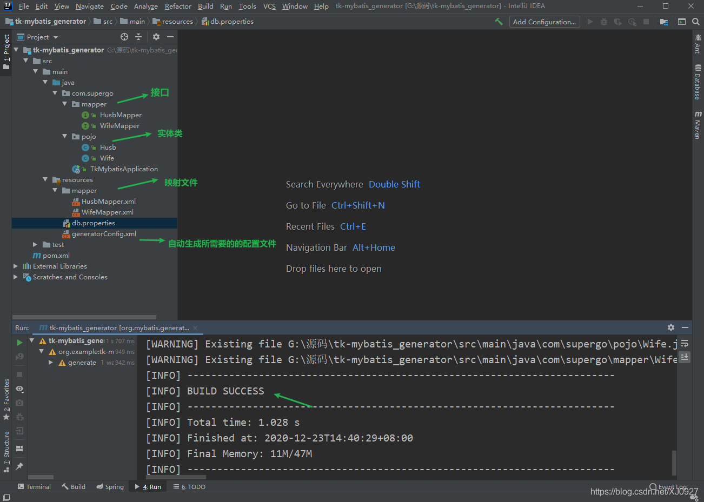This screenshot has width=704, height=502.
Task: Open the Maven side tool window
Action: pos(698,125)
